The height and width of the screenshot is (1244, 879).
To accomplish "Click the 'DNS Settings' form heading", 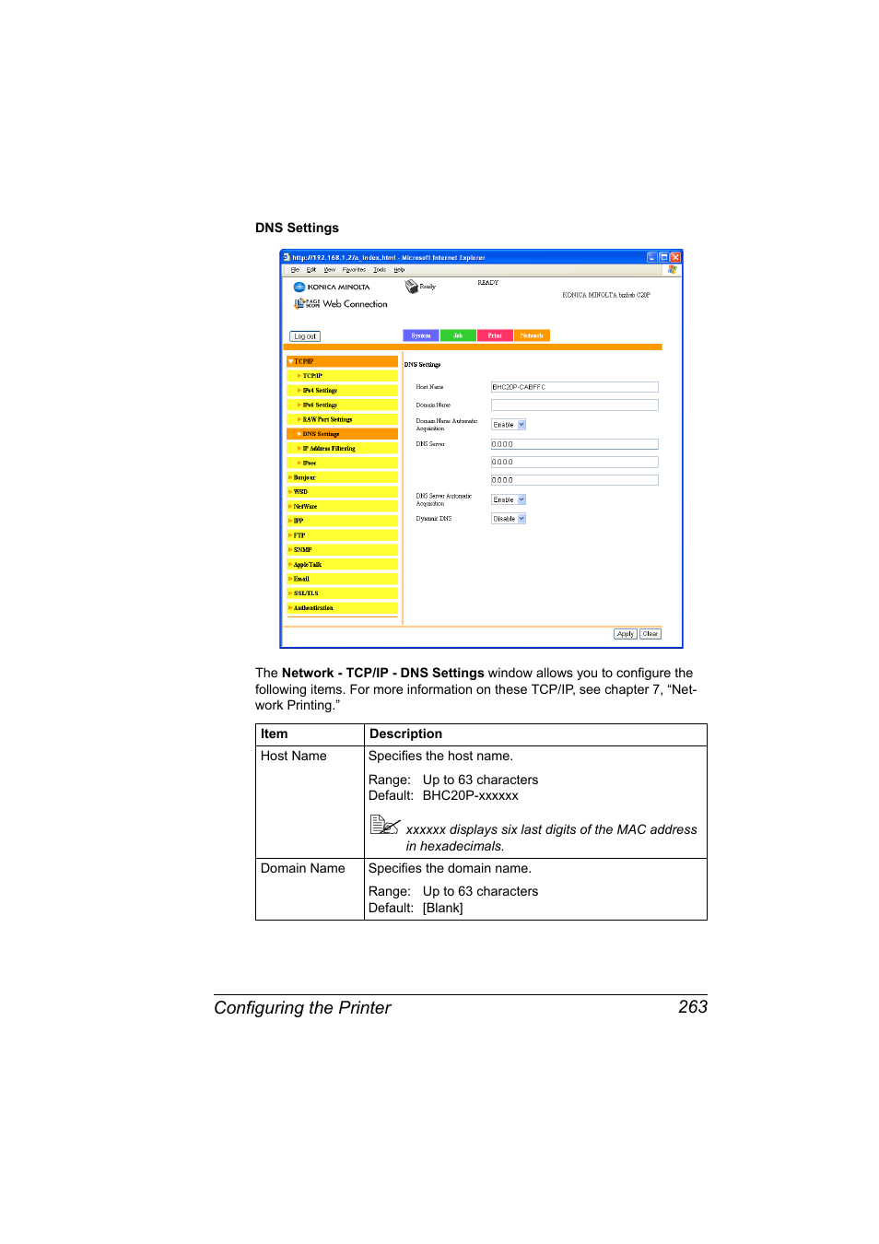I will (423, 365).
